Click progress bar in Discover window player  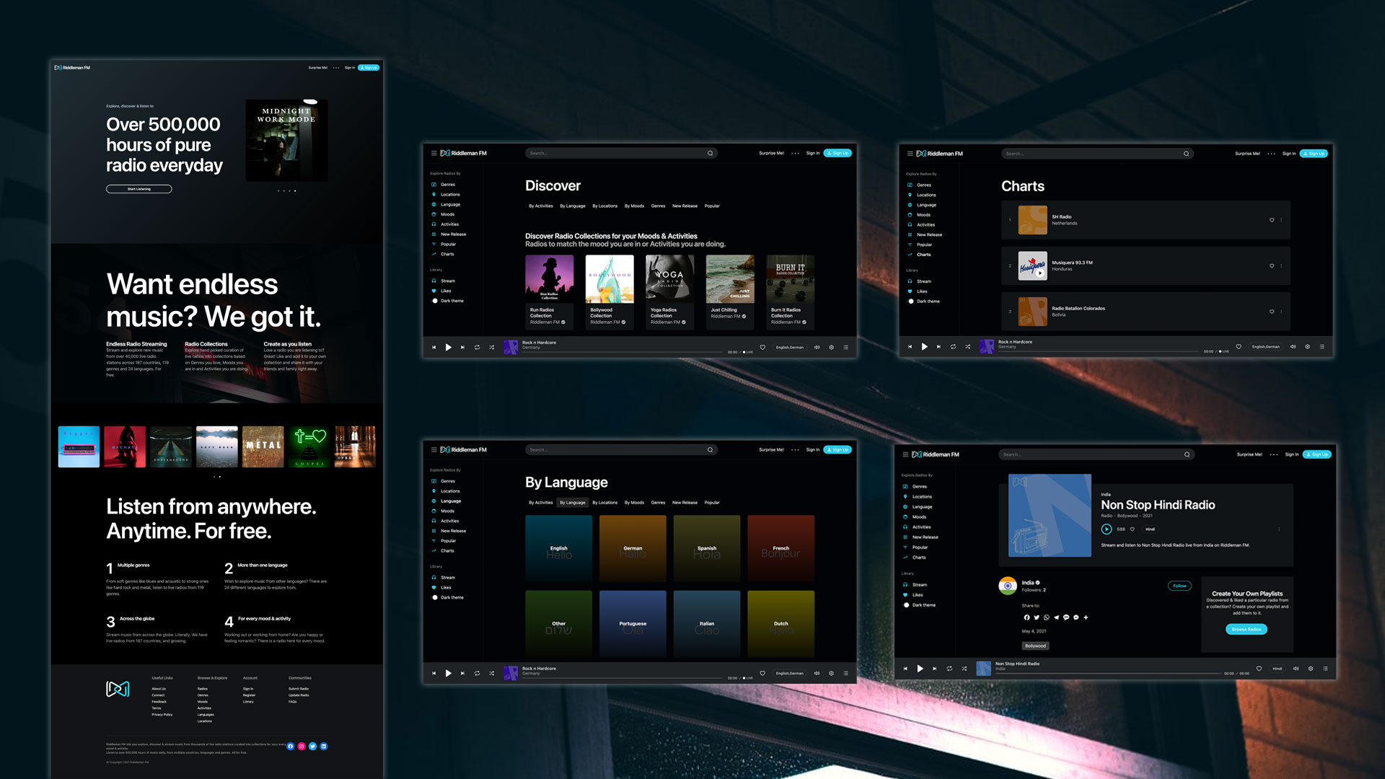click(622, 352)
